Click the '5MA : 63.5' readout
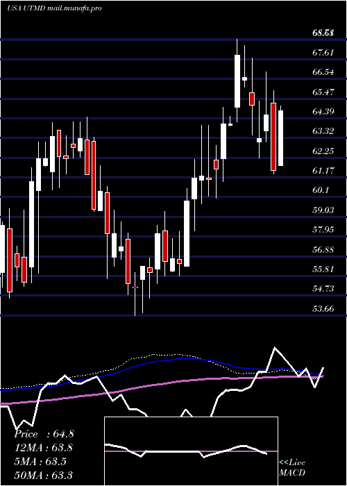 [x=40, y=462]
